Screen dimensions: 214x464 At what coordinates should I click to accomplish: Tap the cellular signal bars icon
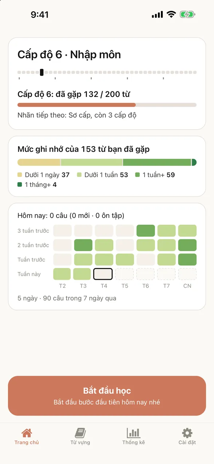157,15
